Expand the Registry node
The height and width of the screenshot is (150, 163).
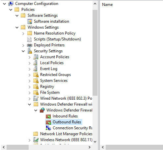[x=29, y=87]
